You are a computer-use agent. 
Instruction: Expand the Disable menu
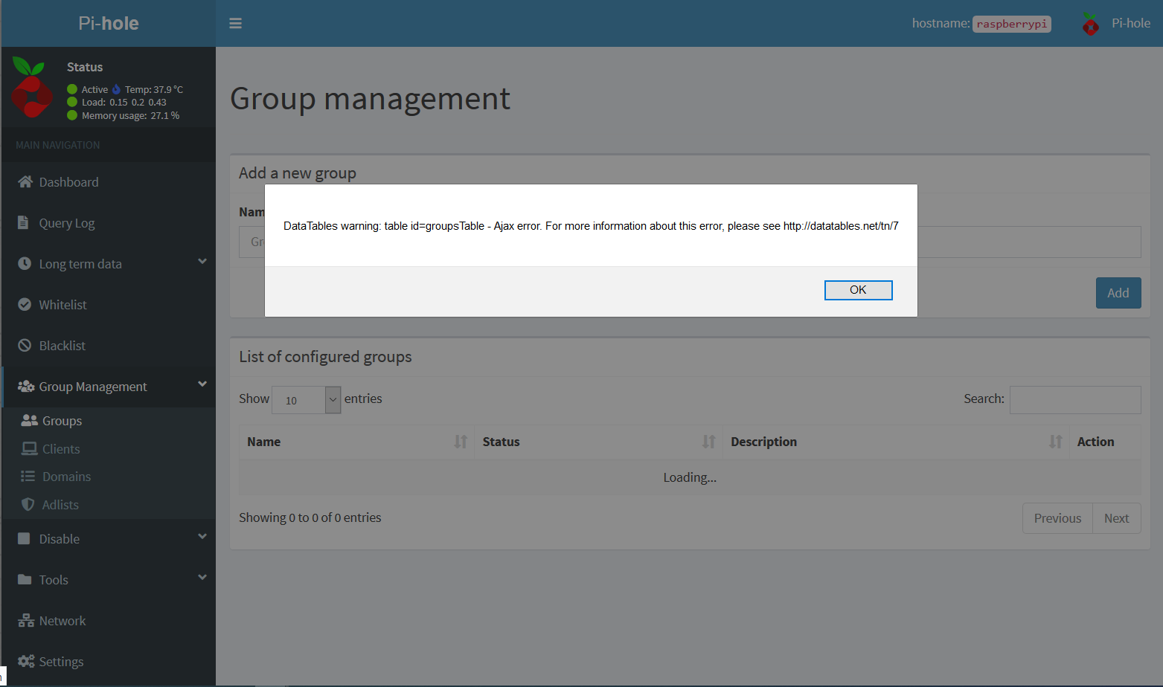pos(60,538)
